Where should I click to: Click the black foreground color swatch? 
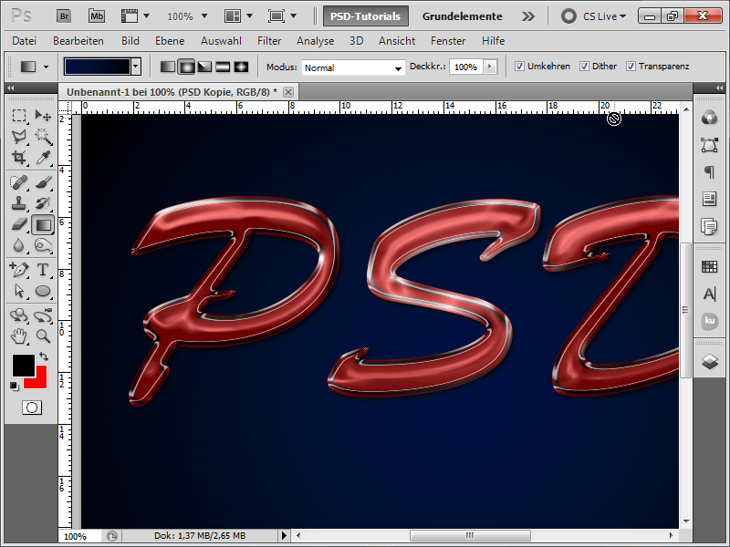(x=24, y=366)
